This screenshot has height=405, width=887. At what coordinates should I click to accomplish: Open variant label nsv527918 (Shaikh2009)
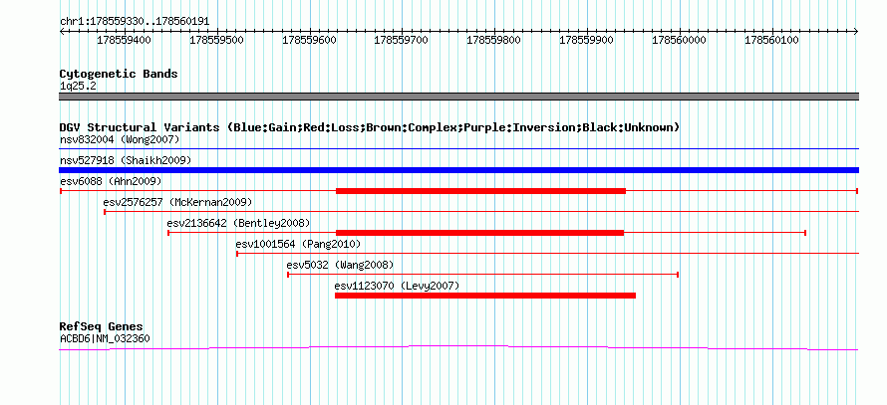coord(126,160)
